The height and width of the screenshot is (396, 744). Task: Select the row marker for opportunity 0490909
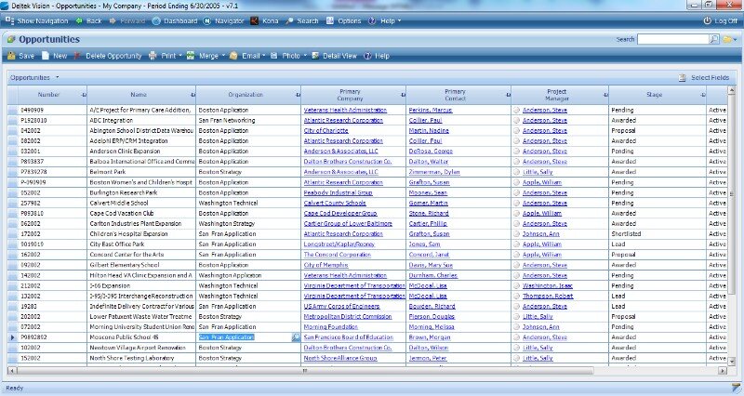pyautogui.click(x=13, y=110)
